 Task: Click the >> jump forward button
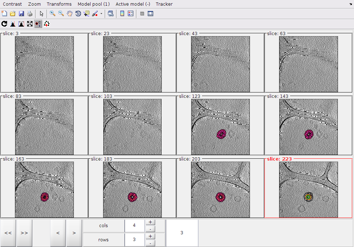pyautogui.click(x=24, y=233)
